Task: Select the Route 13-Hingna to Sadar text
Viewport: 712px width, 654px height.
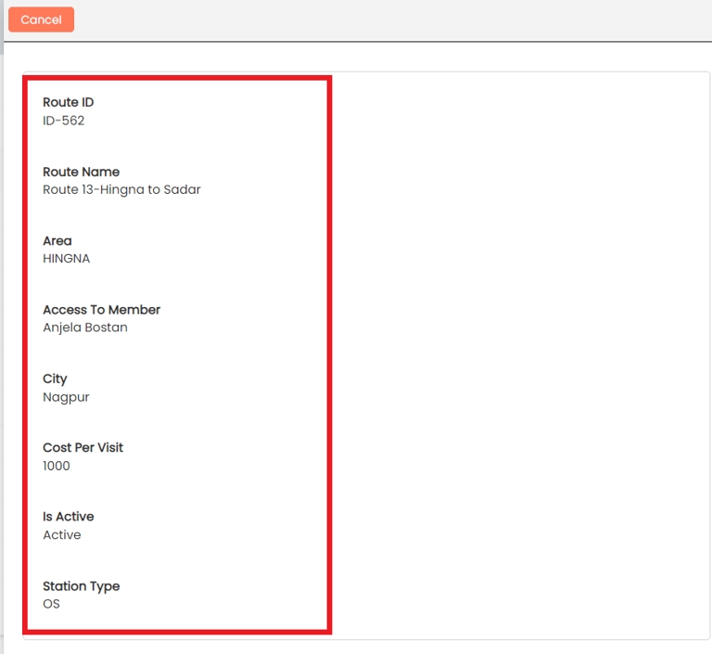Action: tap(121, 189)
